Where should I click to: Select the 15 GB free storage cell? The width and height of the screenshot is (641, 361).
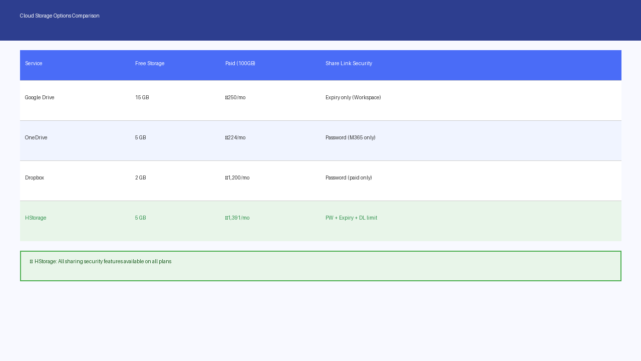(142, 98)
